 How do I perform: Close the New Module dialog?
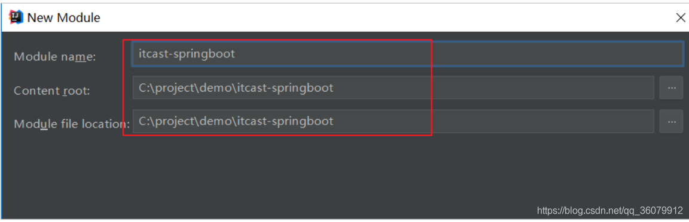[x=680, y=17]
